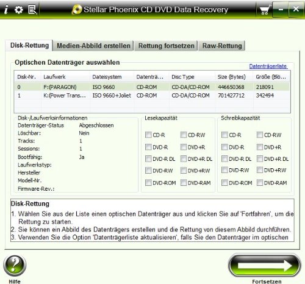Toggle DVD+R DL under Lesekapazität
Image resolution: width=305 pixels, height=284 pixels.
click(x=184, y=158)
